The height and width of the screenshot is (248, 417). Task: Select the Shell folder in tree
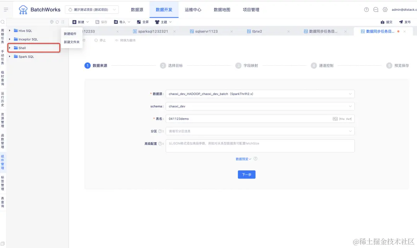34,48
